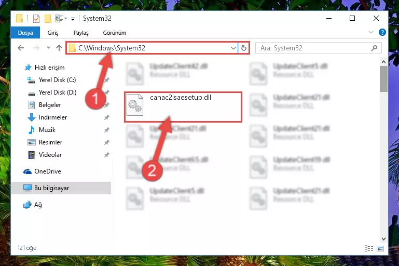This screenshot has width=399, height=266.
Task: Open the Paylaş ribbon tab
Action: coord(81,33)
